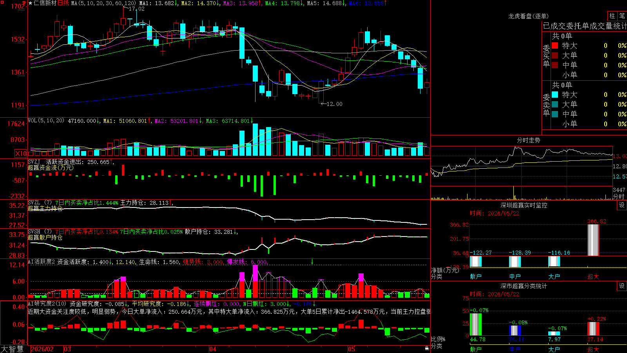Viewport: 627px width, 353px height.
Task: Click the MA(5,10,20,30,60,120) indicator label
Action: tap(103, 3)
